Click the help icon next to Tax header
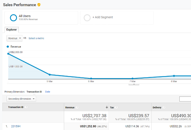The image size is (191, 130). click(117, 107)
